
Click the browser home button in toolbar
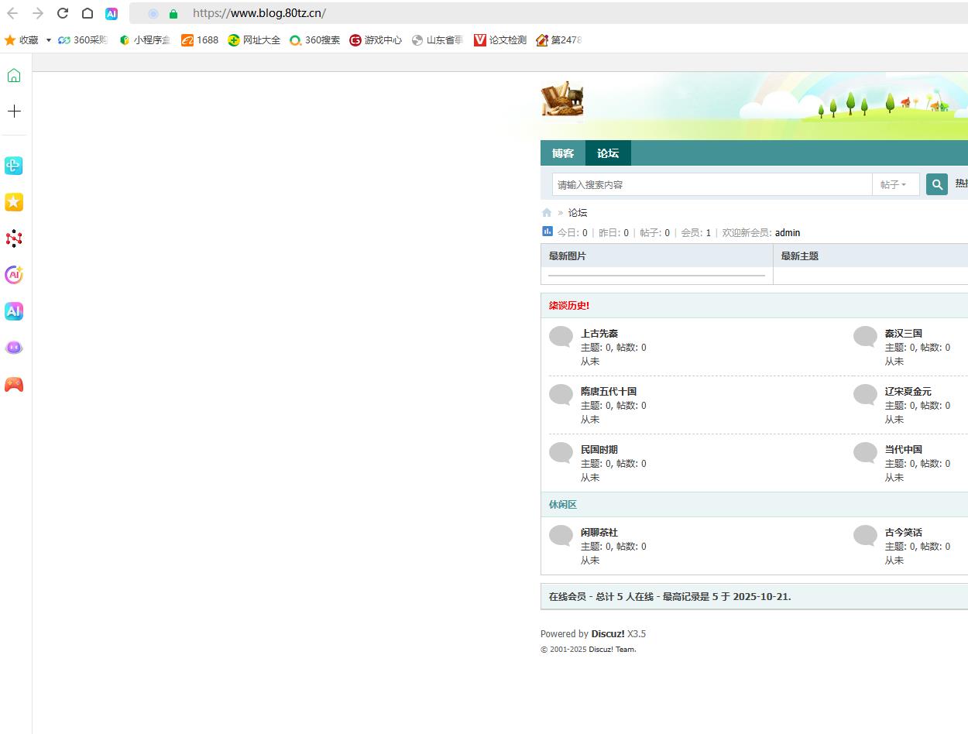tap(88, 13)
